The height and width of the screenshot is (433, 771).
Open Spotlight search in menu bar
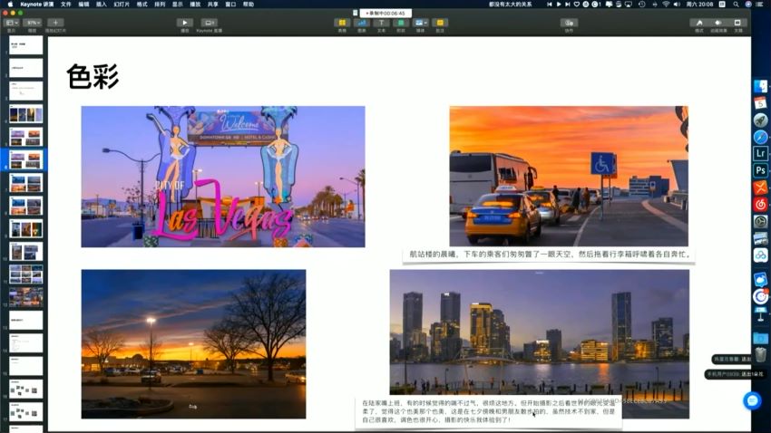coord(736,4)
